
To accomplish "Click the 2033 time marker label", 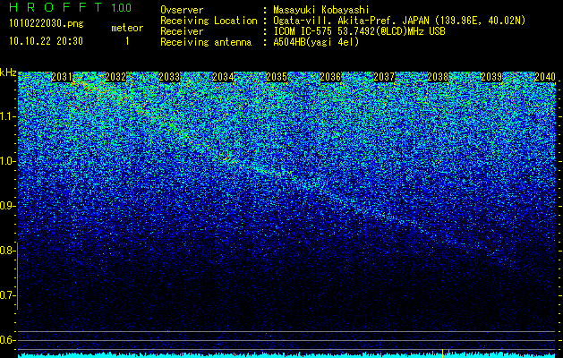I will (x=169, y=77).
